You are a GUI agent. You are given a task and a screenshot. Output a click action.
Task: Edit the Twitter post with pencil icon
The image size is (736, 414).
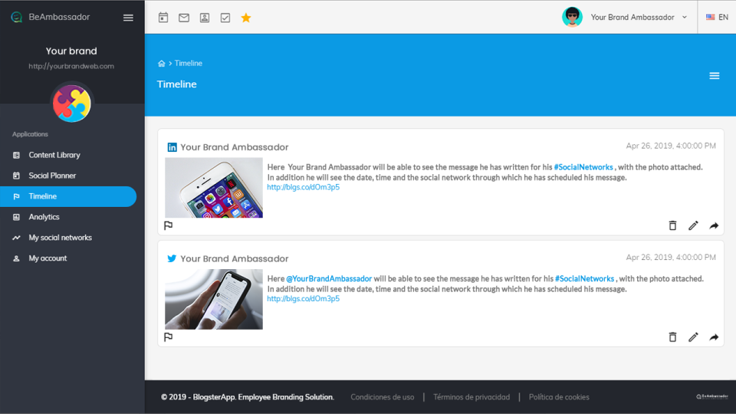coord(693,337)
